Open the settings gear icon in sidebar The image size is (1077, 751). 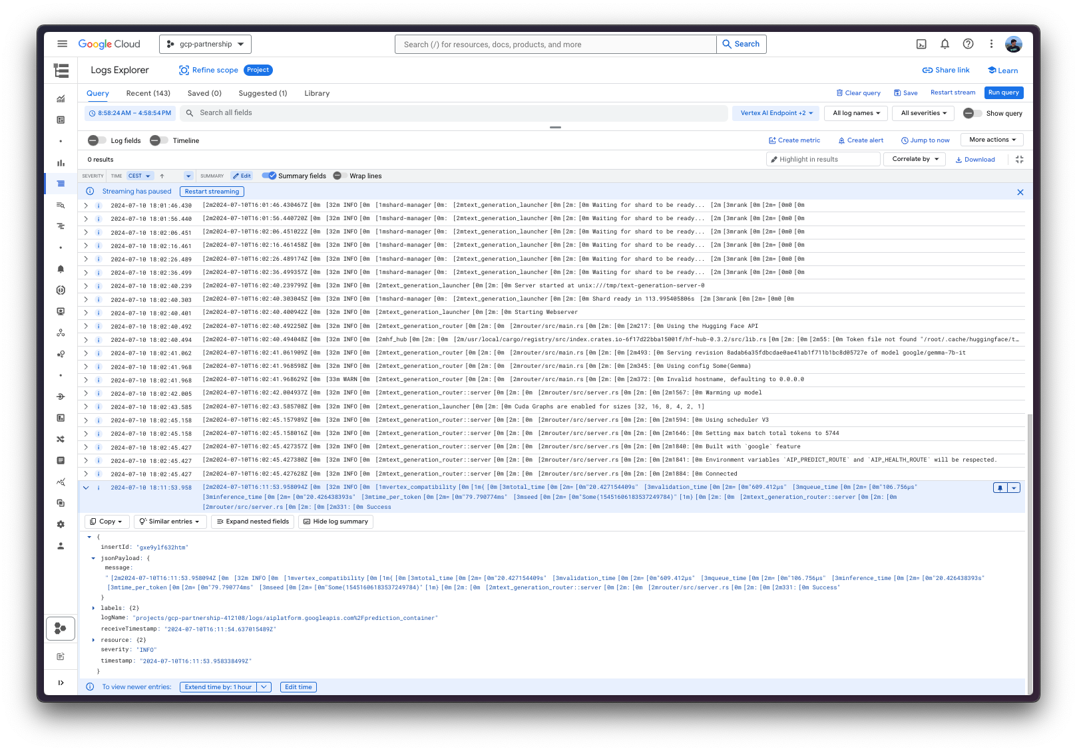(61, 524)
